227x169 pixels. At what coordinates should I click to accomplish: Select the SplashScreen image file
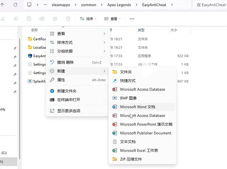[37, 81]
